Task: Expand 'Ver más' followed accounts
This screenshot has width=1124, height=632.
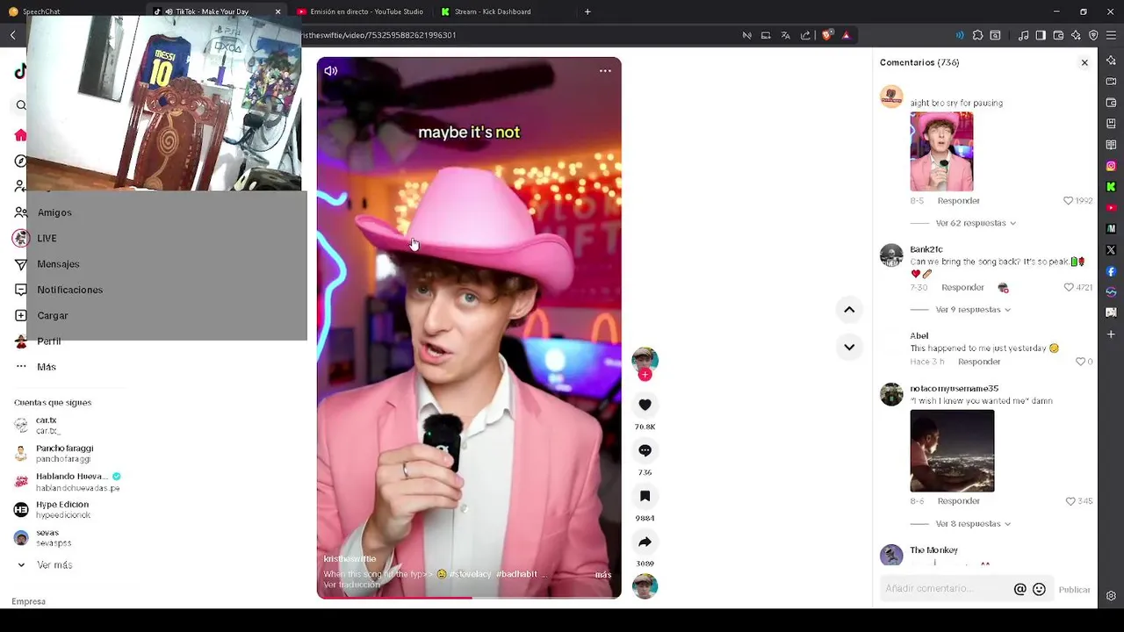Action: 54,565
